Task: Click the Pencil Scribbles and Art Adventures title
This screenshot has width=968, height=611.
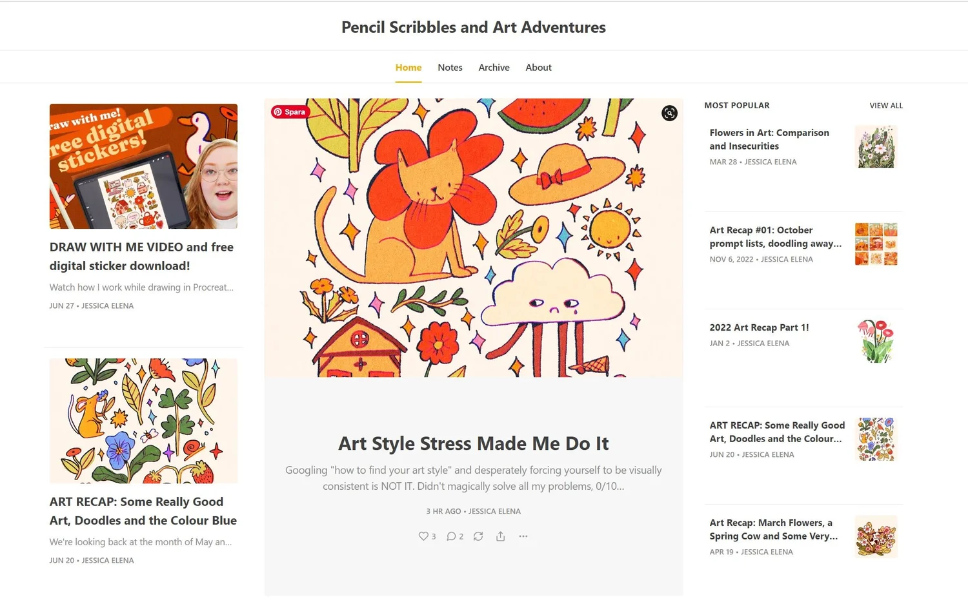Action: [x=473, y=27]
